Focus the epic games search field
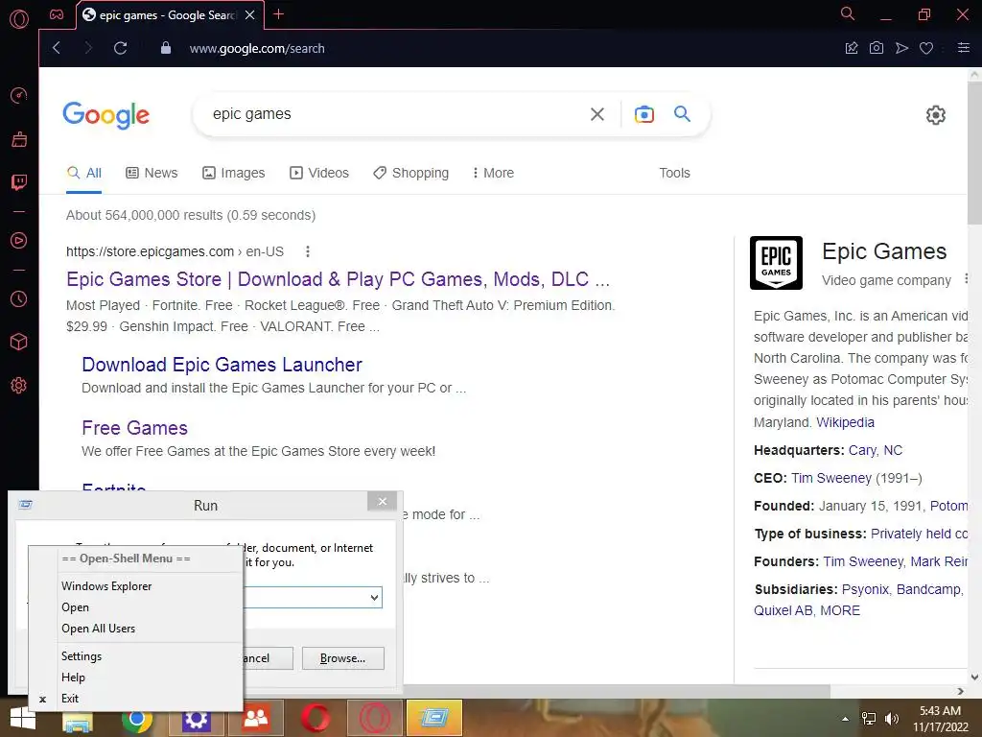This screenshot has height=737, width=982. point(394,114)
